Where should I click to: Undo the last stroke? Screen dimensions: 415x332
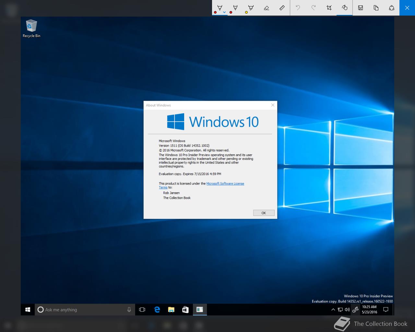point(298,8)
